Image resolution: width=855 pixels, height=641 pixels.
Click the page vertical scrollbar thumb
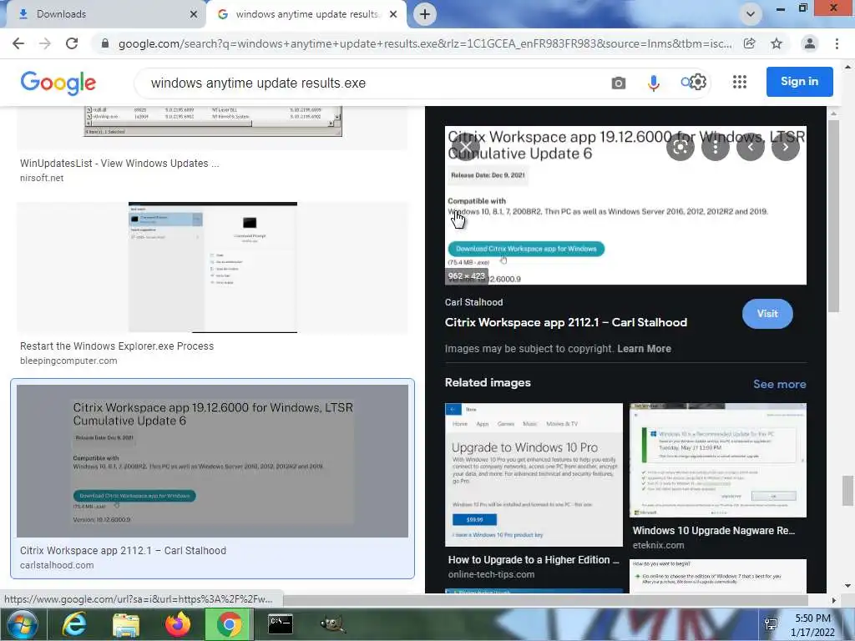847,491
